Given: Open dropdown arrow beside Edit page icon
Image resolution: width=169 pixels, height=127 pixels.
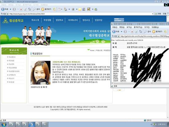Looking at the screenshot, I should coord(77,10).
